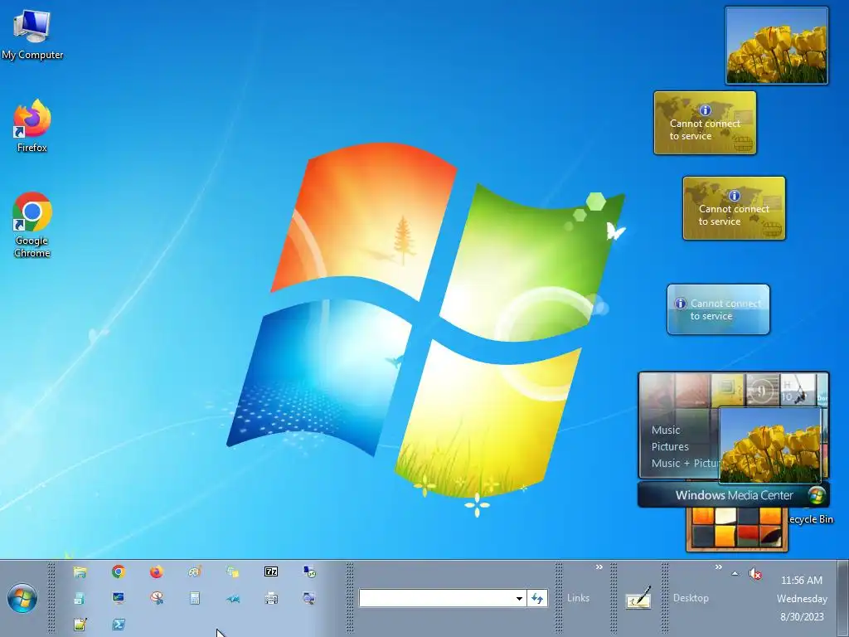Click the blue Cannot connect to service gadget
This screenshot has width=849, height=637.
[718, 309]
